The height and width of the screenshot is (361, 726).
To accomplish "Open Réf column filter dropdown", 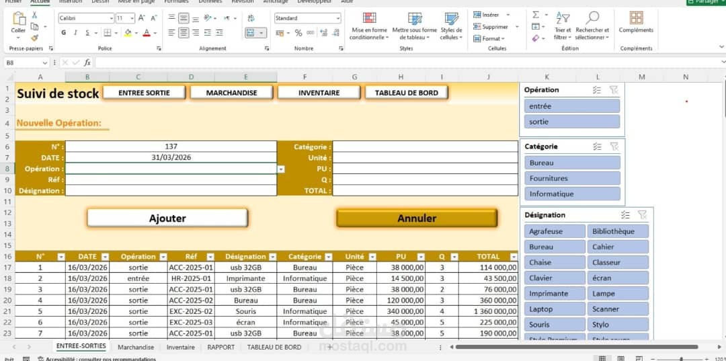I will tap(210, 257).
